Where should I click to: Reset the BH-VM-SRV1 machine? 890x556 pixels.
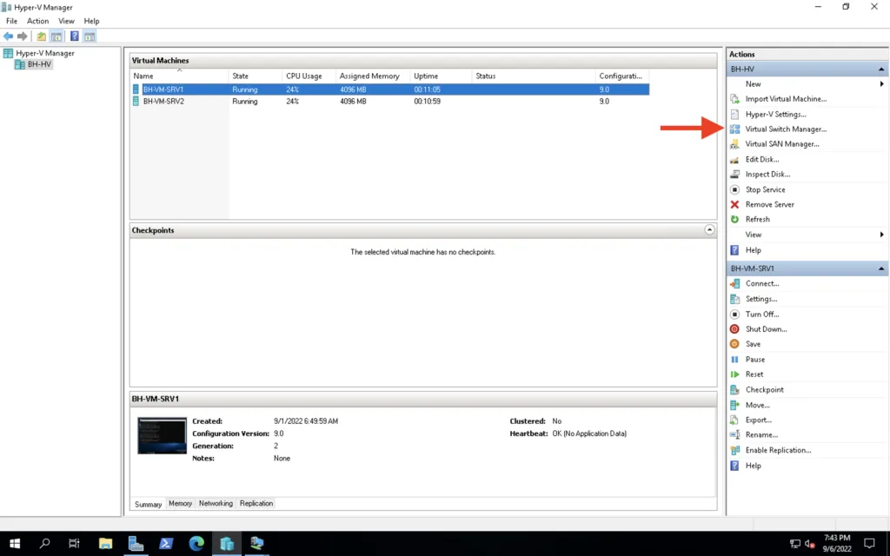(x=754, y=374)
